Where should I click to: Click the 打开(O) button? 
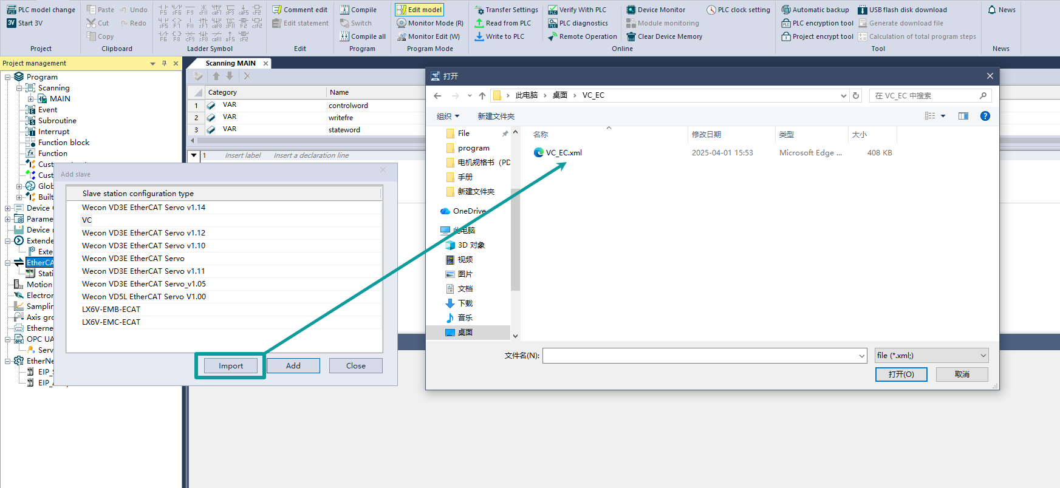pyautogui.click(x=901, y=374)
